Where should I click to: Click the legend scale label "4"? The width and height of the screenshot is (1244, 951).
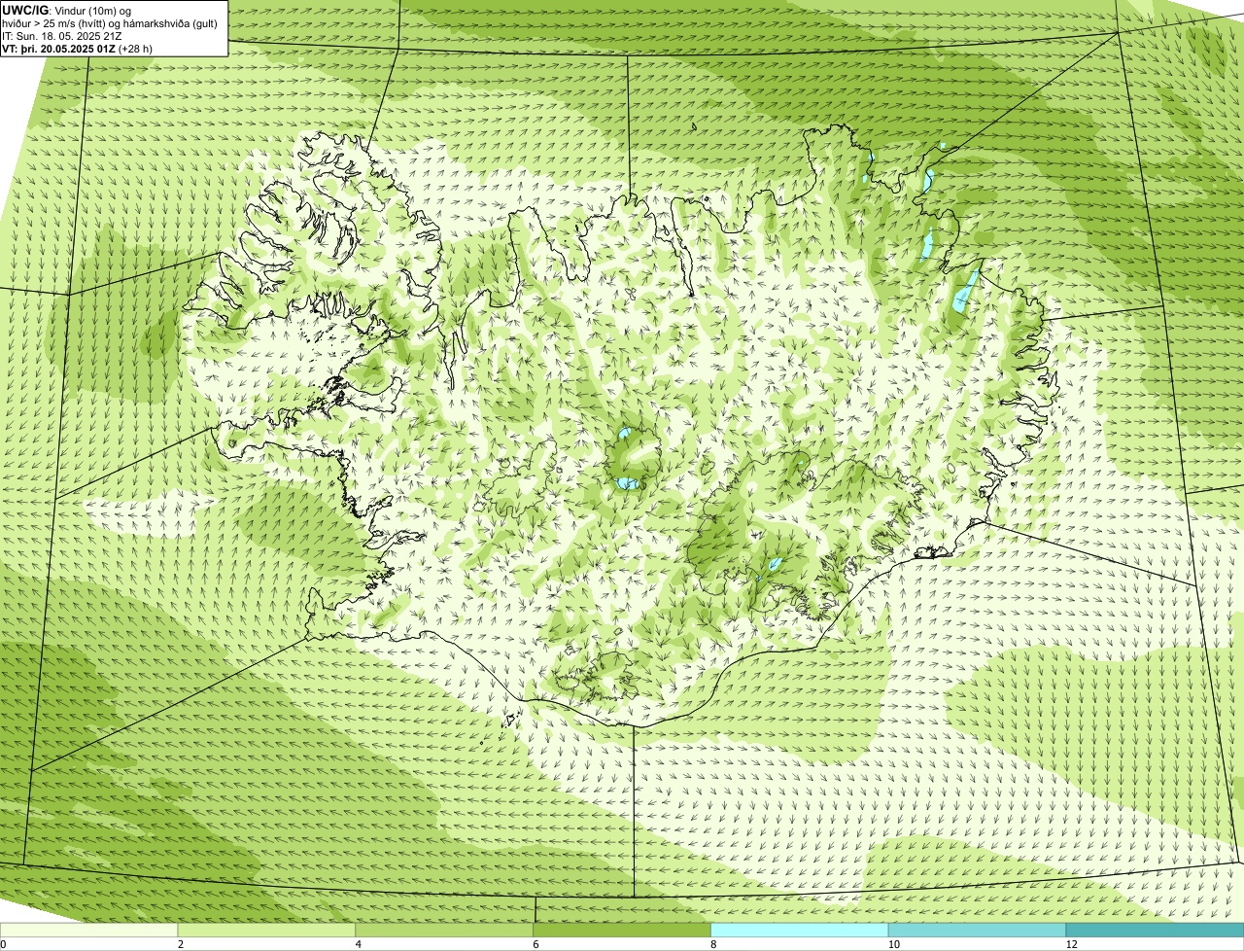[359, 944]
